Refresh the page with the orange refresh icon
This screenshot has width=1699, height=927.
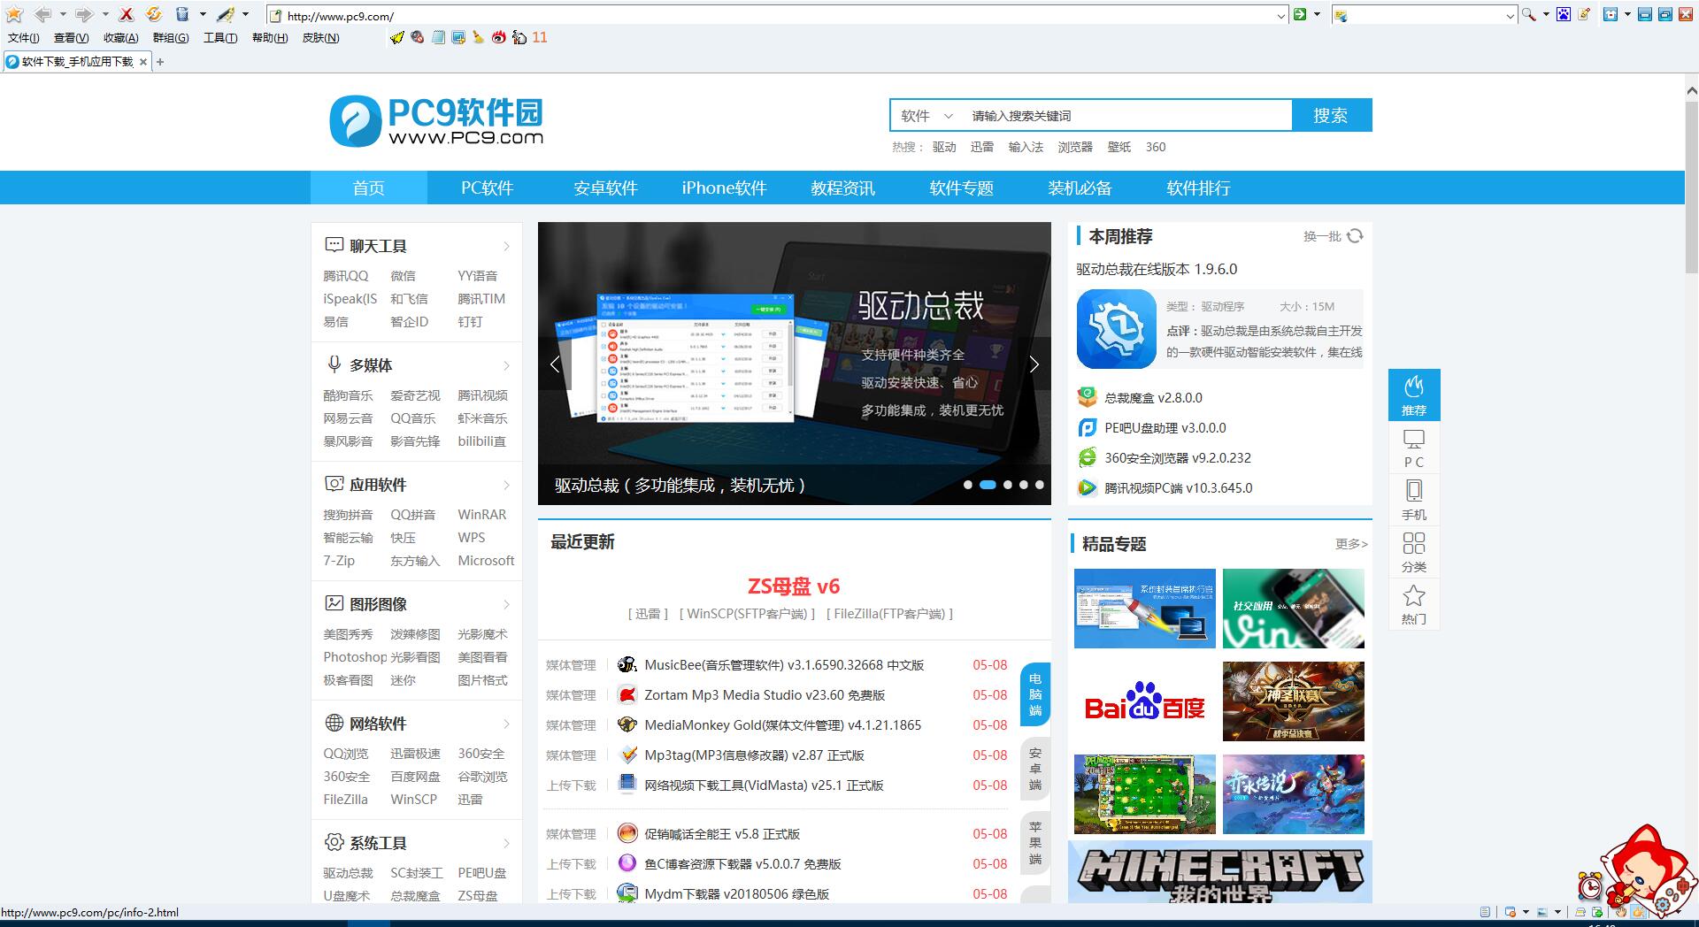154,14
